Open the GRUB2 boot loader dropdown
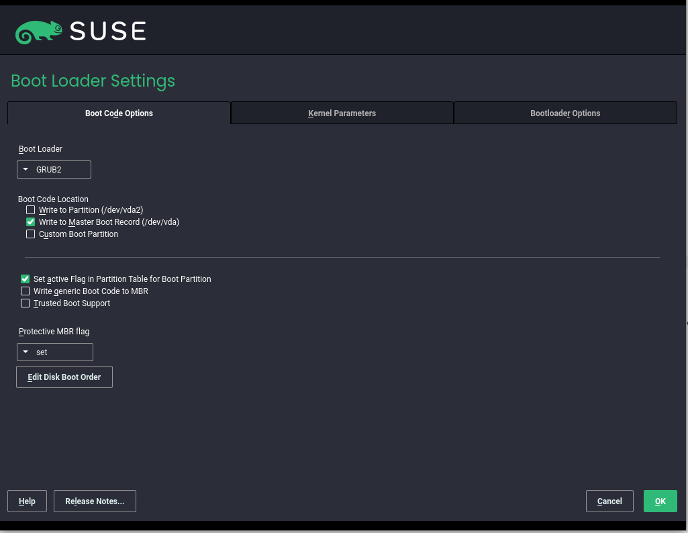The width and height of the screenshot is (688, 533). (54, 170)
